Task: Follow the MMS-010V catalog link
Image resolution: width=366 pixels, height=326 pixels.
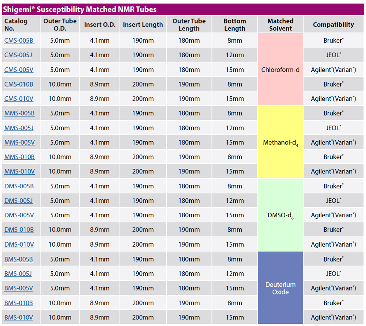Action: coord(20,171)
